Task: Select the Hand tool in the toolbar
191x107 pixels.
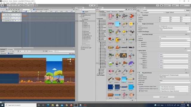Action: coord(2,5)
